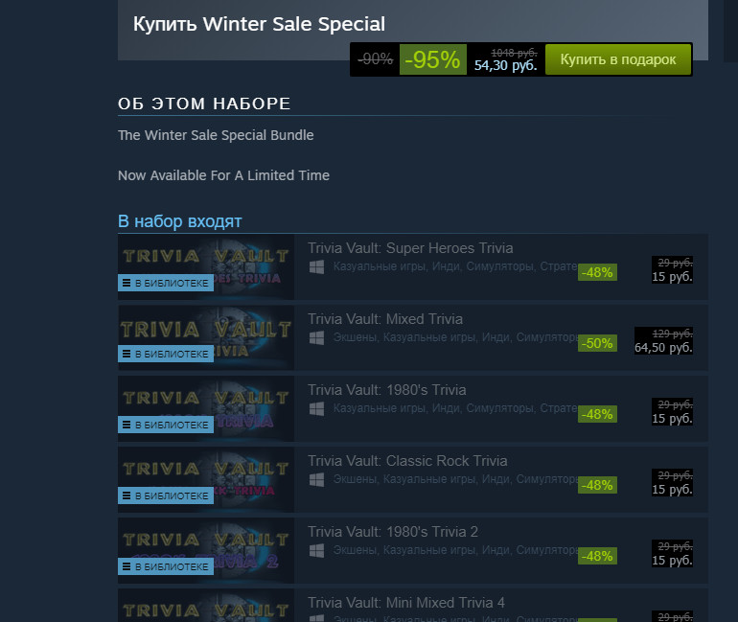Viewport: 738px width, 622px height.
Task: Click Windows icon under 1980's Trivia 2
Action: click(x=316, y=551)
